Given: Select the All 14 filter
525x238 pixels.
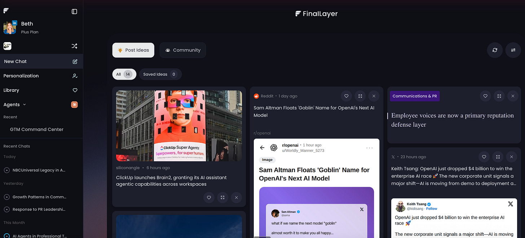Looking at the screenshot, I should (x=124, y=74).
